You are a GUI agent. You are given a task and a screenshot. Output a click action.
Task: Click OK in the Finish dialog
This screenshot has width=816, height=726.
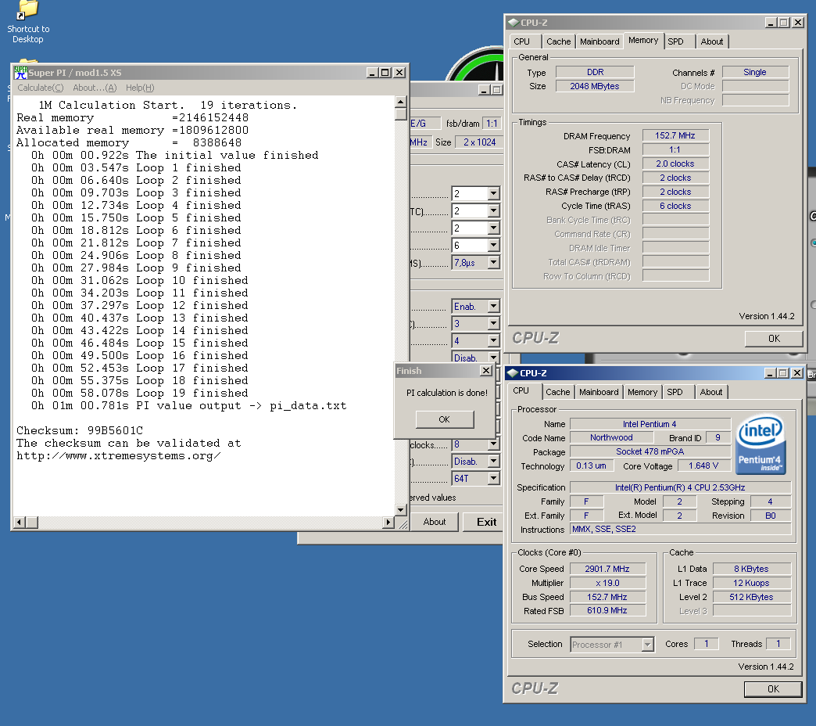445,419
